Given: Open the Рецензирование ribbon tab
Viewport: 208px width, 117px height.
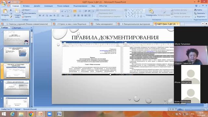Looking at the screenshot, I should pos(80,6).
